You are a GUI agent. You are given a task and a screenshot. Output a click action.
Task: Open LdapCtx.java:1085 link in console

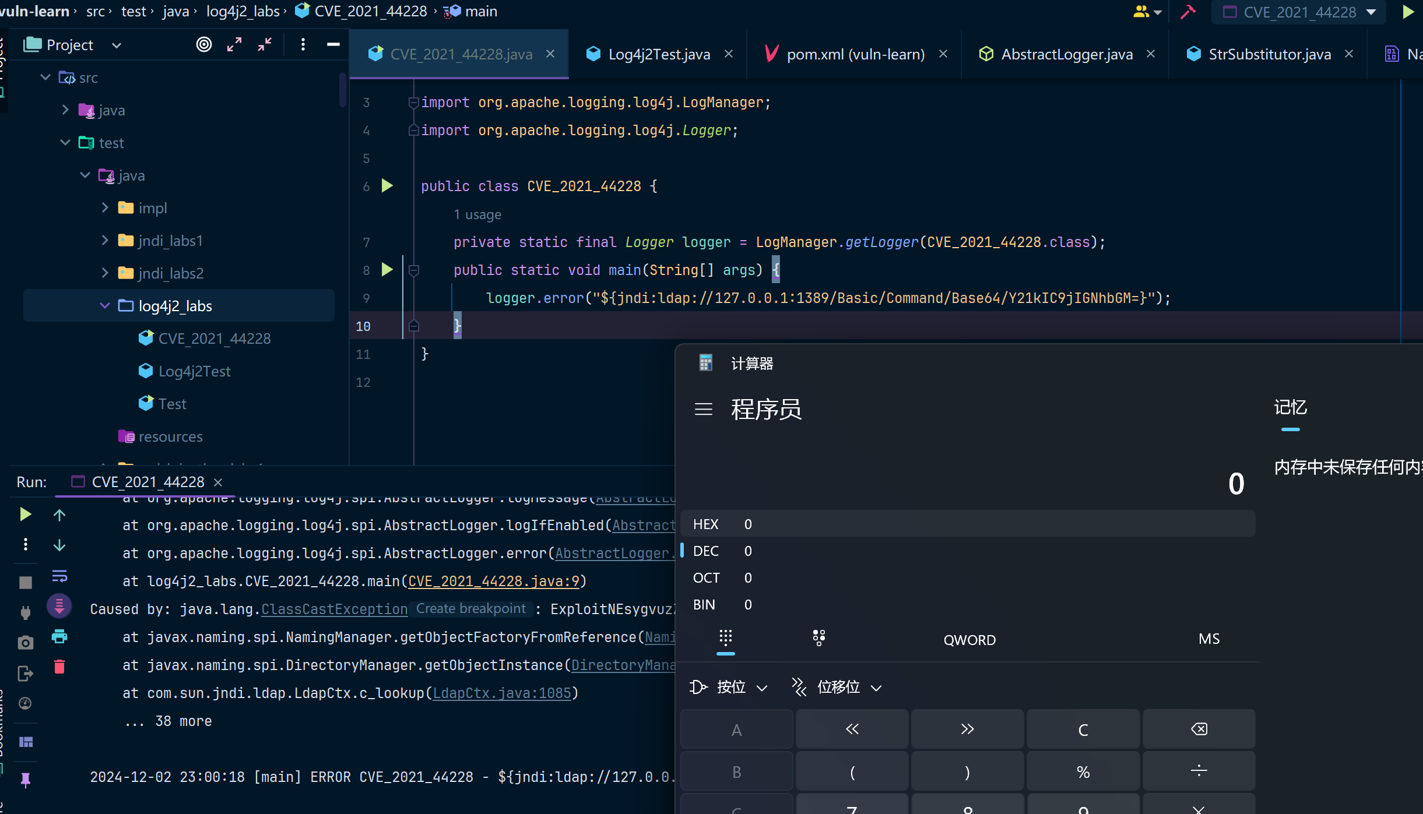click(502, 693)
